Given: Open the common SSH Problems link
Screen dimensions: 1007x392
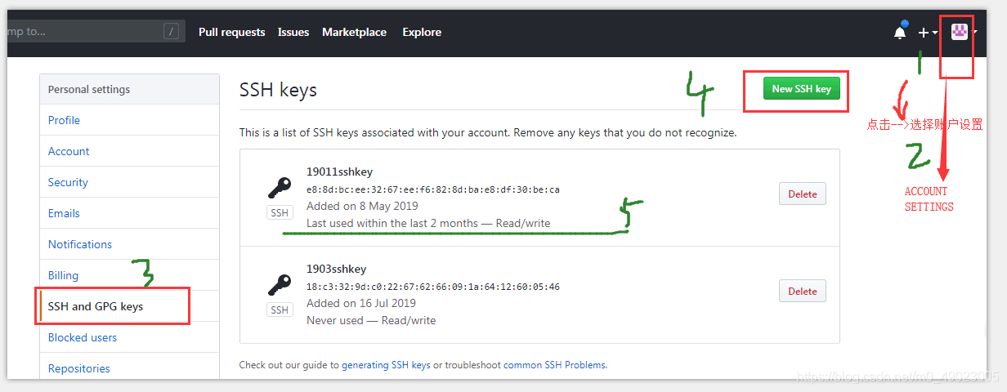Looking at the screenshot, I should tap(555, 365).
